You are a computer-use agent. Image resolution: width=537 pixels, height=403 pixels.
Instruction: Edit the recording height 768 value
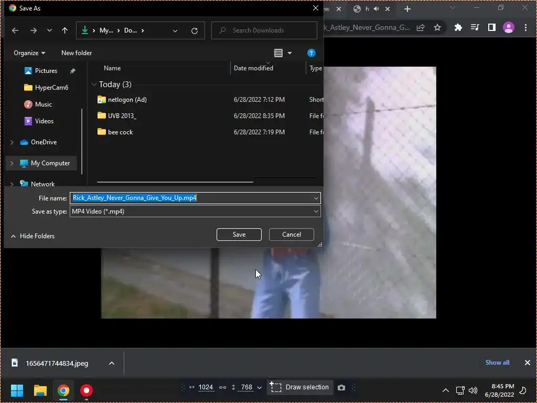[x=246, y=388]
